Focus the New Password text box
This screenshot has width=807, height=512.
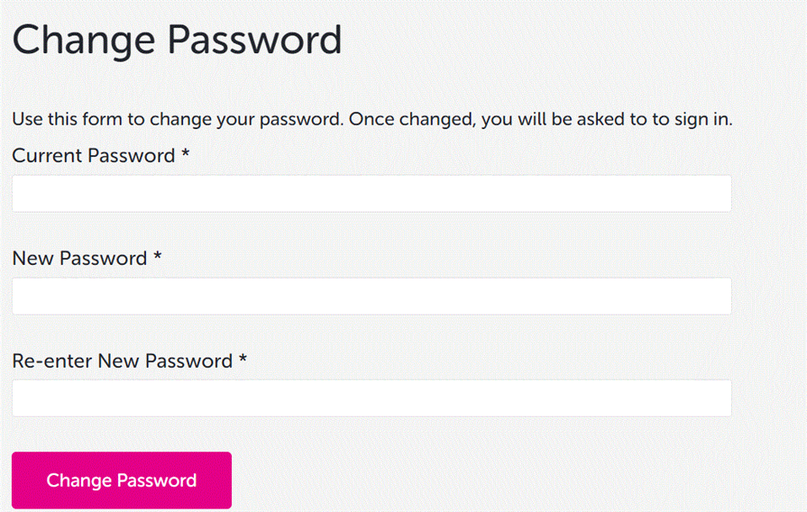tap(371, 297)
